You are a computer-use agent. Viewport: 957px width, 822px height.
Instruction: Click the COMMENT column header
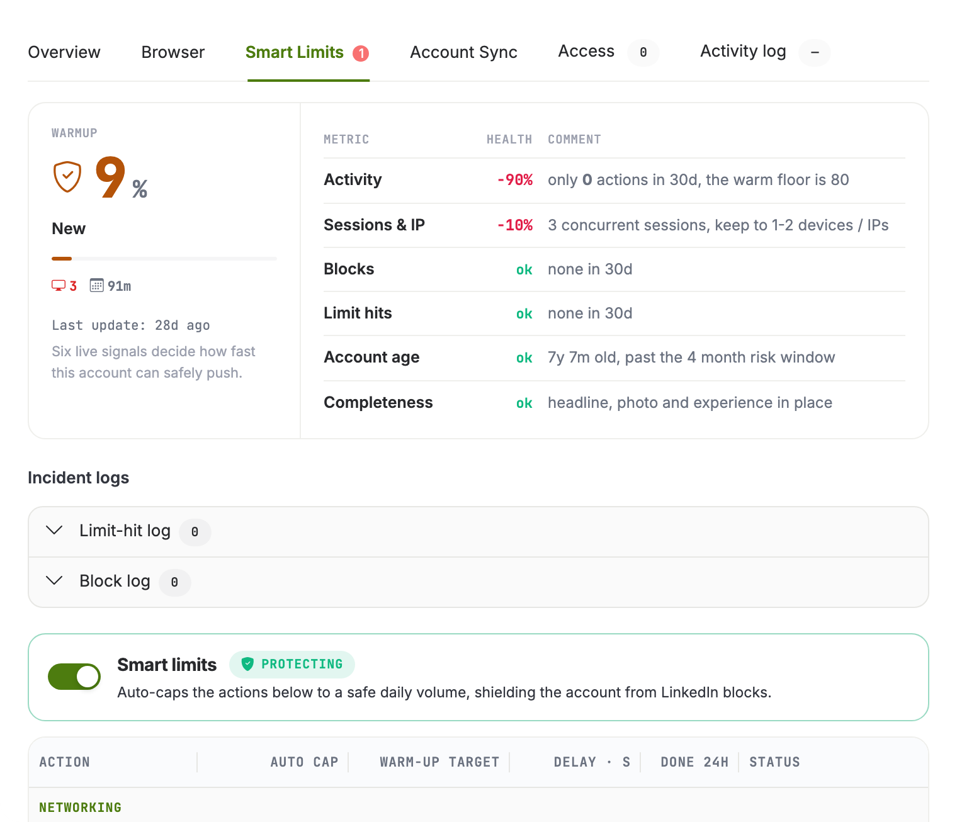pos(574,139)
